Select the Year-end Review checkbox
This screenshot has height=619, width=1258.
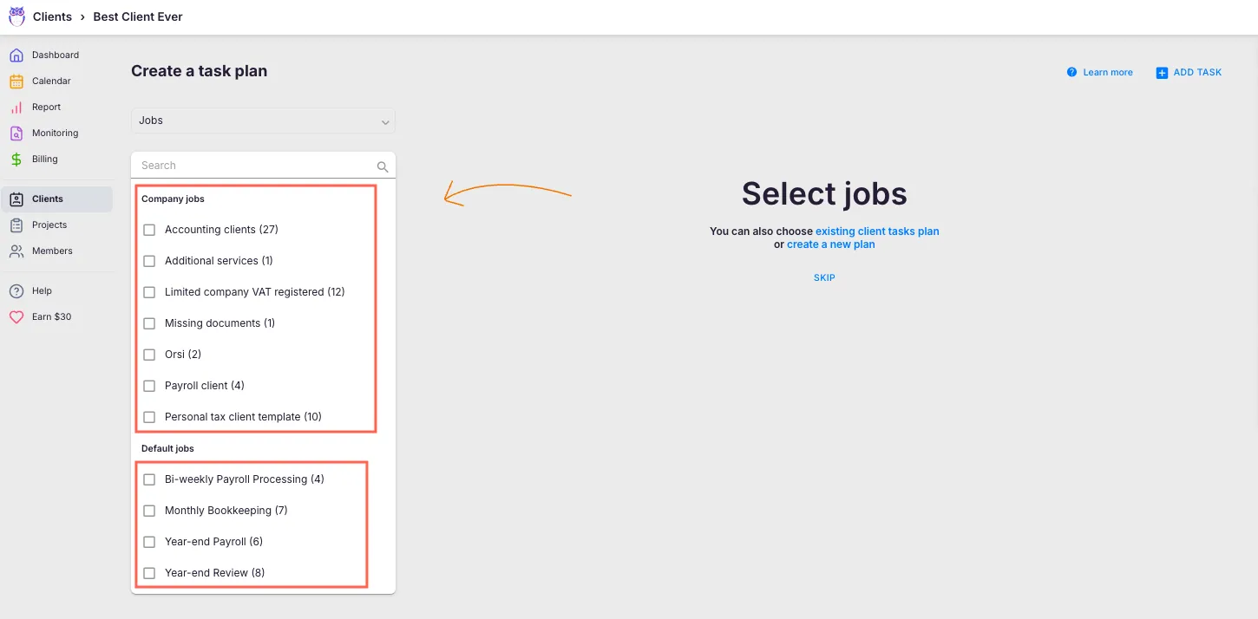(x=149, y=573)
